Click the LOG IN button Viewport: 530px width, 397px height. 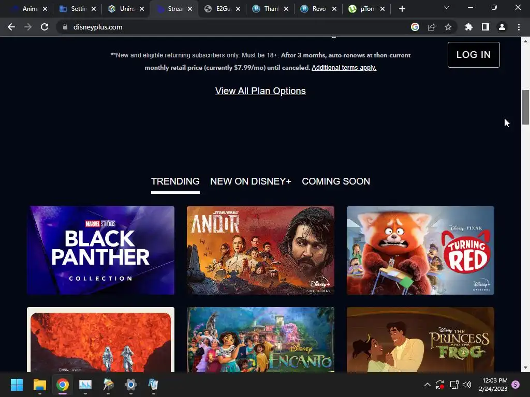[x=474, y=55]
